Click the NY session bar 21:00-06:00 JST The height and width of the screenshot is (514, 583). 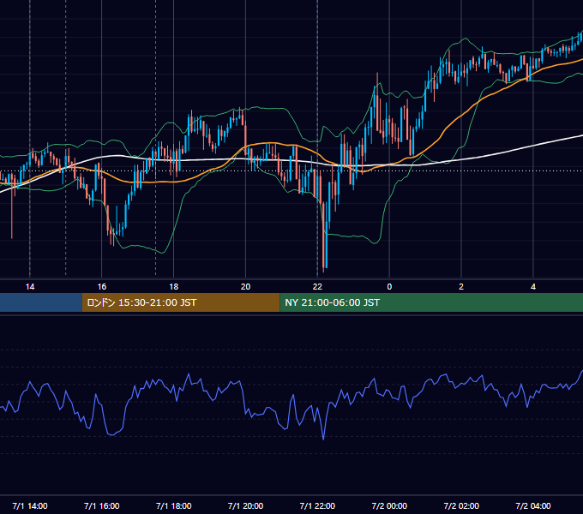pos(431,302)
